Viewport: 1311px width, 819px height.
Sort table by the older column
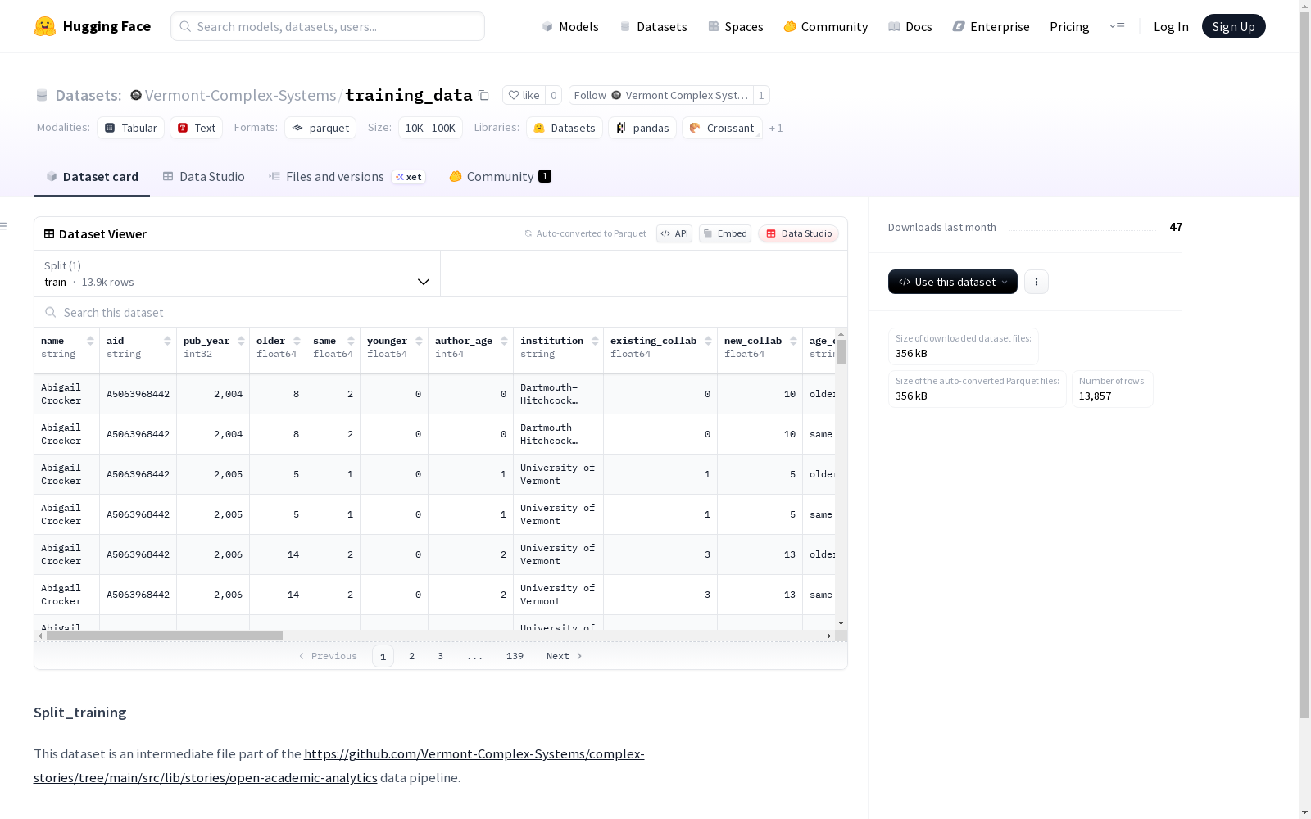297,341
